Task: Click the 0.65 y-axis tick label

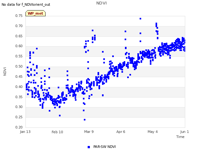Action: click(x=19, y=36)
